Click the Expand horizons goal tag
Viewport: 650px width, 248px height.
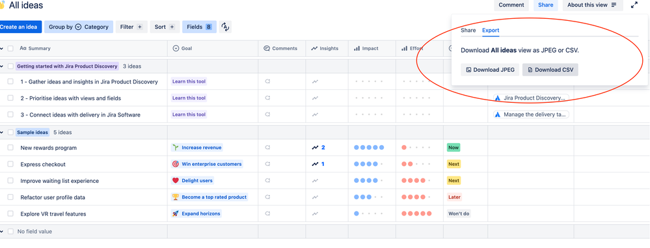pos(196,214)
